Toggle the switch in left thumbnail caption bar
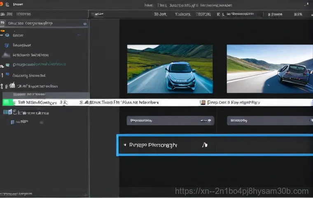This screenshot has height=198, width=313. pyautogui.click(x=206, y=121)
